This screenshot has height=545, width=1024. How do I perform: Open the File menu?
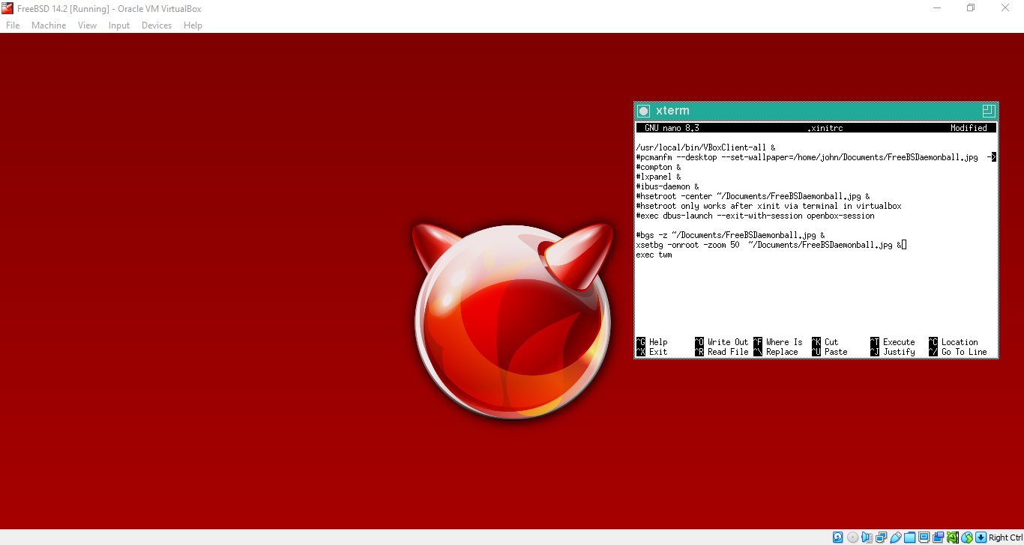[x=13, y=25]
